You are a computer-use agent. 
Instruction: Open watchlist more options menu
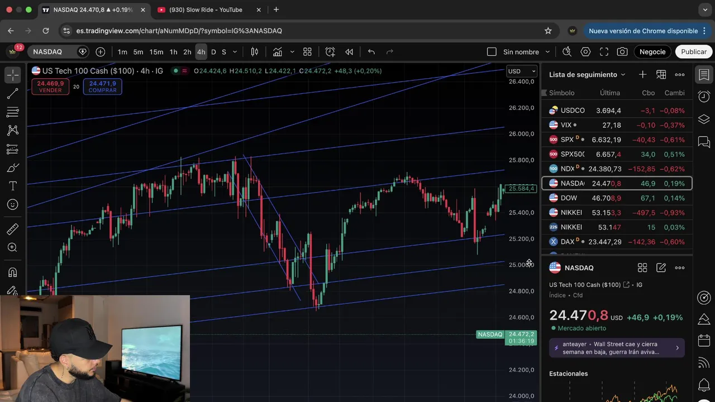680,75
